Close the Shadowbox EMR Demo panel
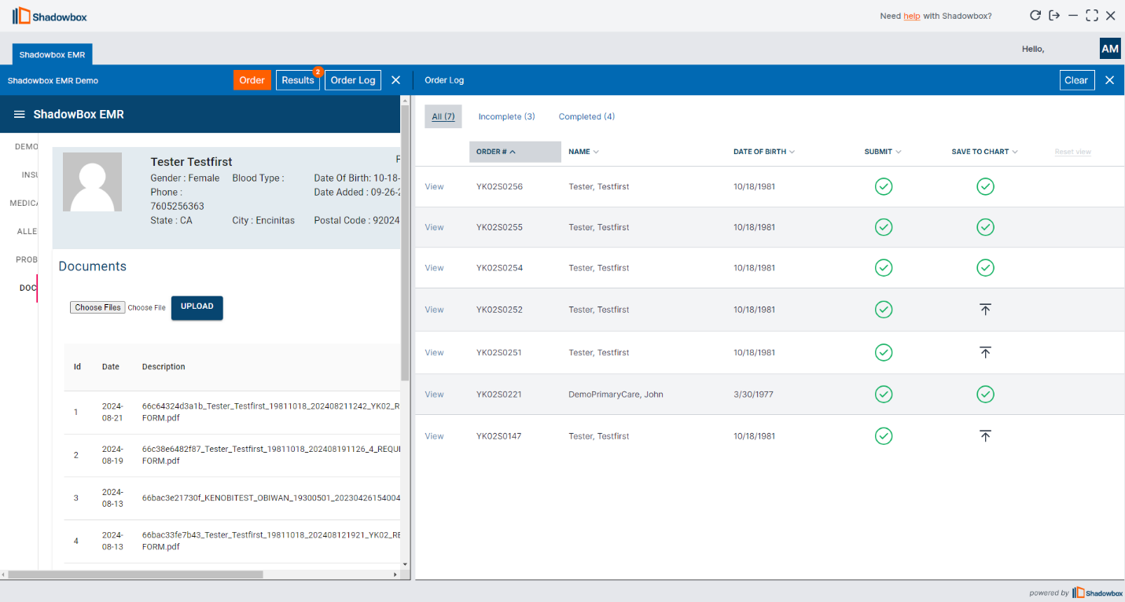1125x602 pixels. tap(396, 80)
